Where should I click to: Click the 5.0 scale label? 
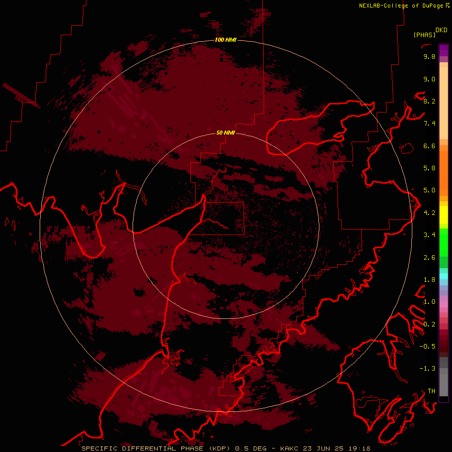coord(429,190)
